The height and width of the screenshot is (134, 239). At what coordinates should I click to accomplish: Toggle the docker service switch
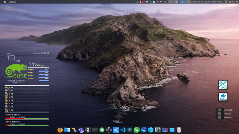click(220, 114)
